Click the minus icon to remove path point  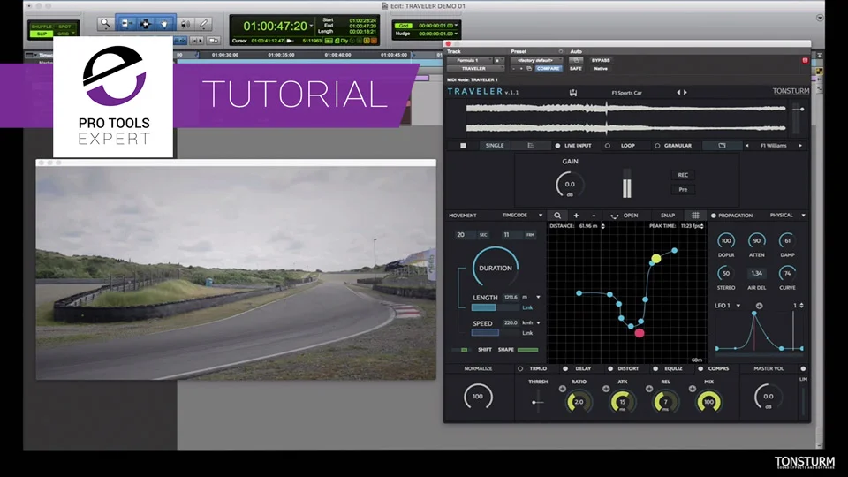594,216
